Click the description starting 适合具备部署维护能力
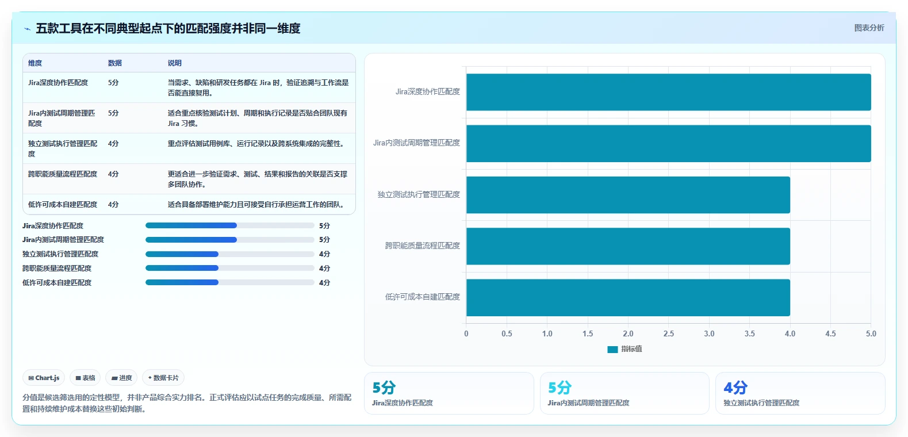This screenshot has width=908, height=437. coord(256,205)
